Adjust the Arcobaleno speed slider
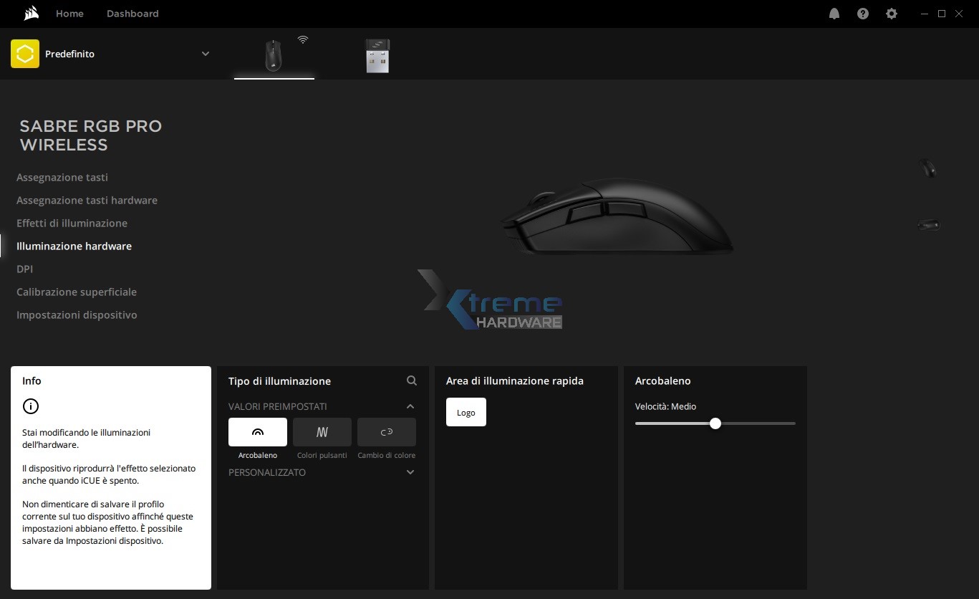 [715, 423]
